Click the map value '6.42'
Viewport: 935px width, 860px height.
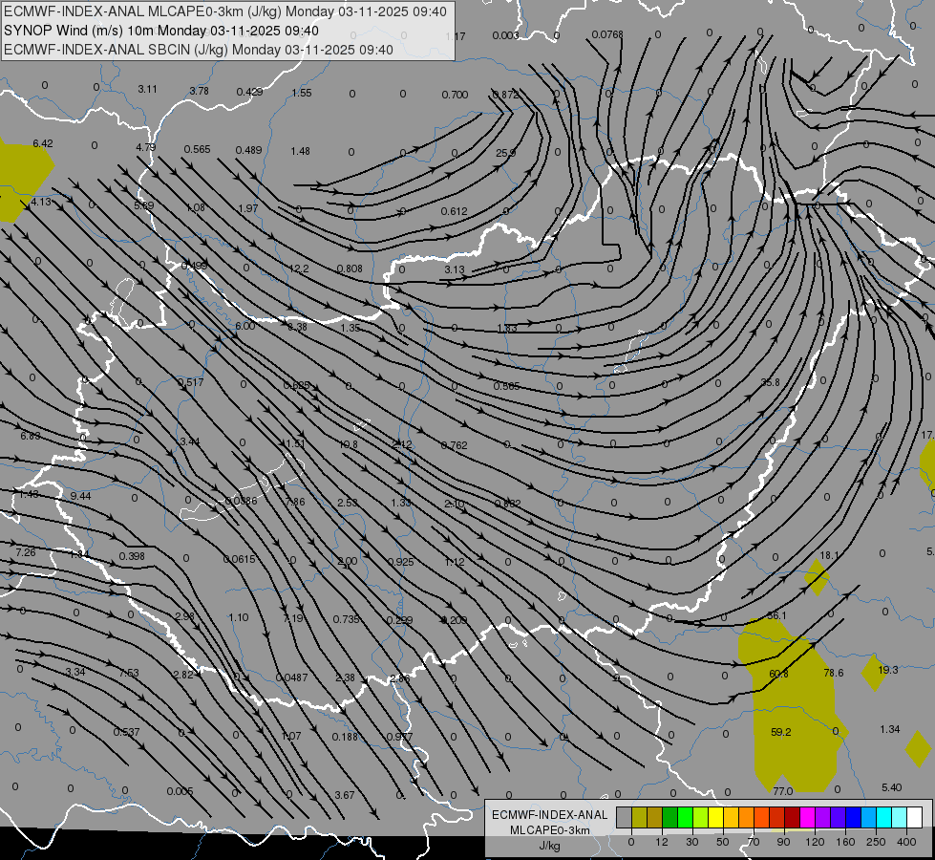(43, 143)
